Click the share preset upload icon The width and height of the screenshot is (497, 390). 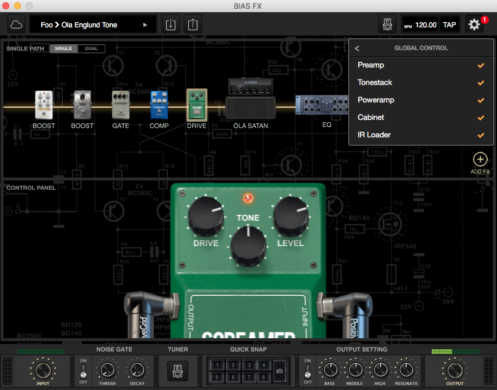point(193,24)
